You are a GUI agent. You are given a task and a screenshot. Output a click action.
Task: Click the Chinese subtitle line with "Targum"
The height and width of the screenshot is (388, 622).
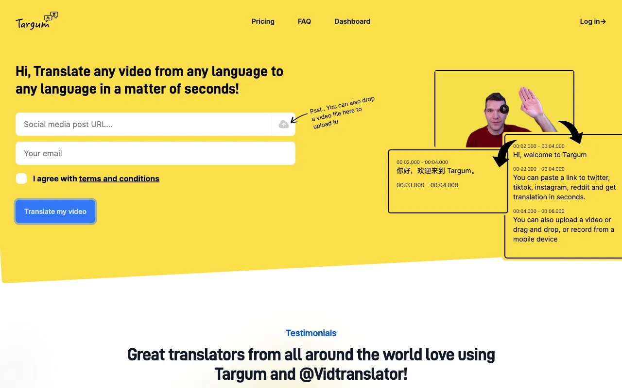436,171
